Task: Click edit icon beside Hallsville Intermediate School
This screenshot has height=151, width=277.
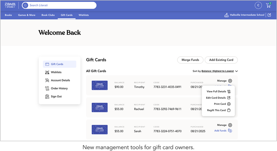Action: tap(269, 15)
